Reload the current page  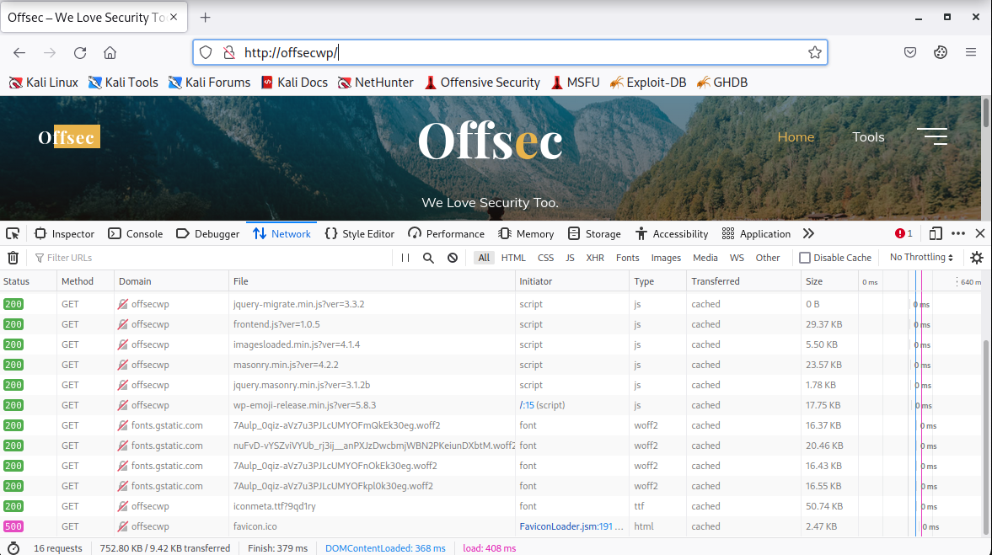[x=80, y=52]
